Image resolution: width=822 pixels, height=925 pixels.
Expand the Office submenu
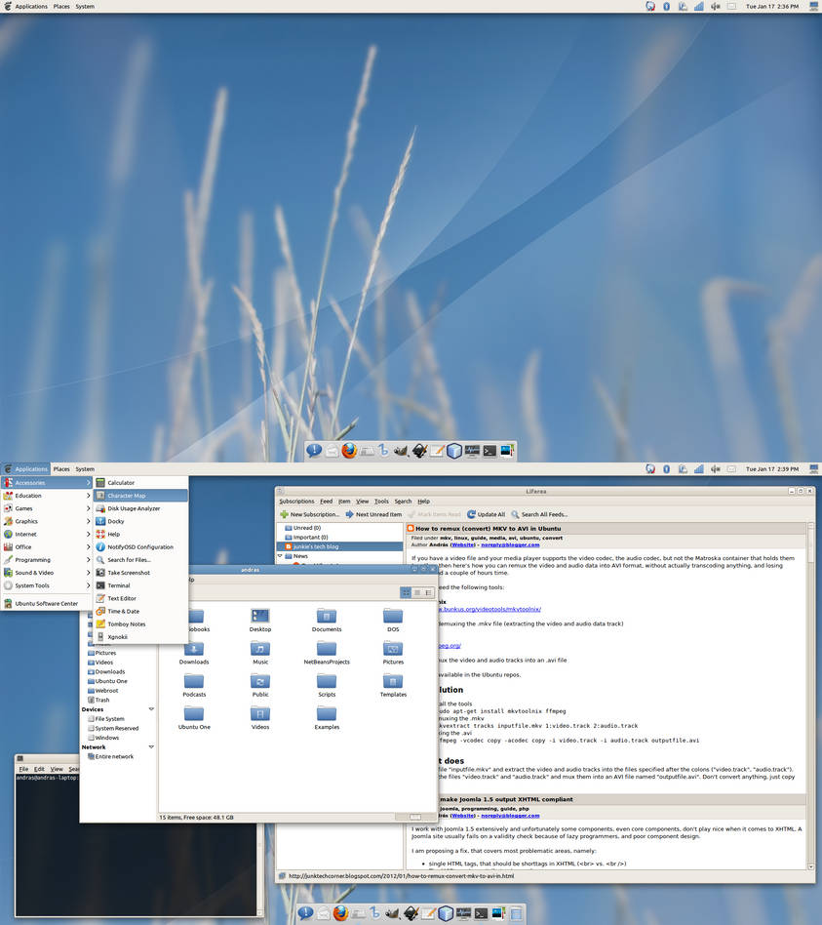(x=46, y=546)
